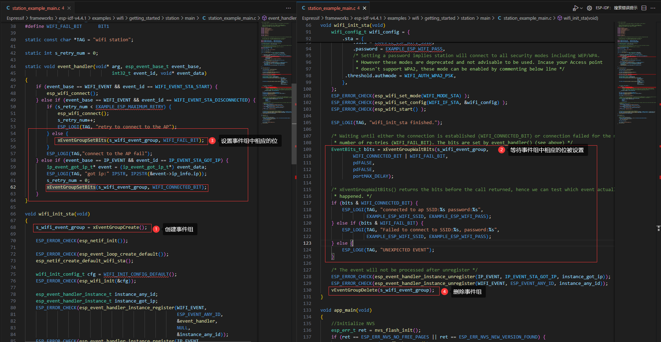The width and height of the screenshot is (661, 342).
Task: Click the C file icon on the left tab
Action: pyautogui.click(x=8, y=8)
